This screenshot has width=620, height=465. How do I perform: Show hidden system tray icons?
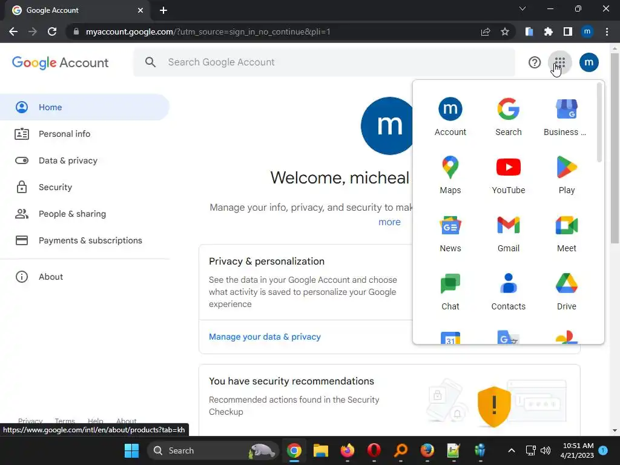pyautogui.click(x=511, y=450)
